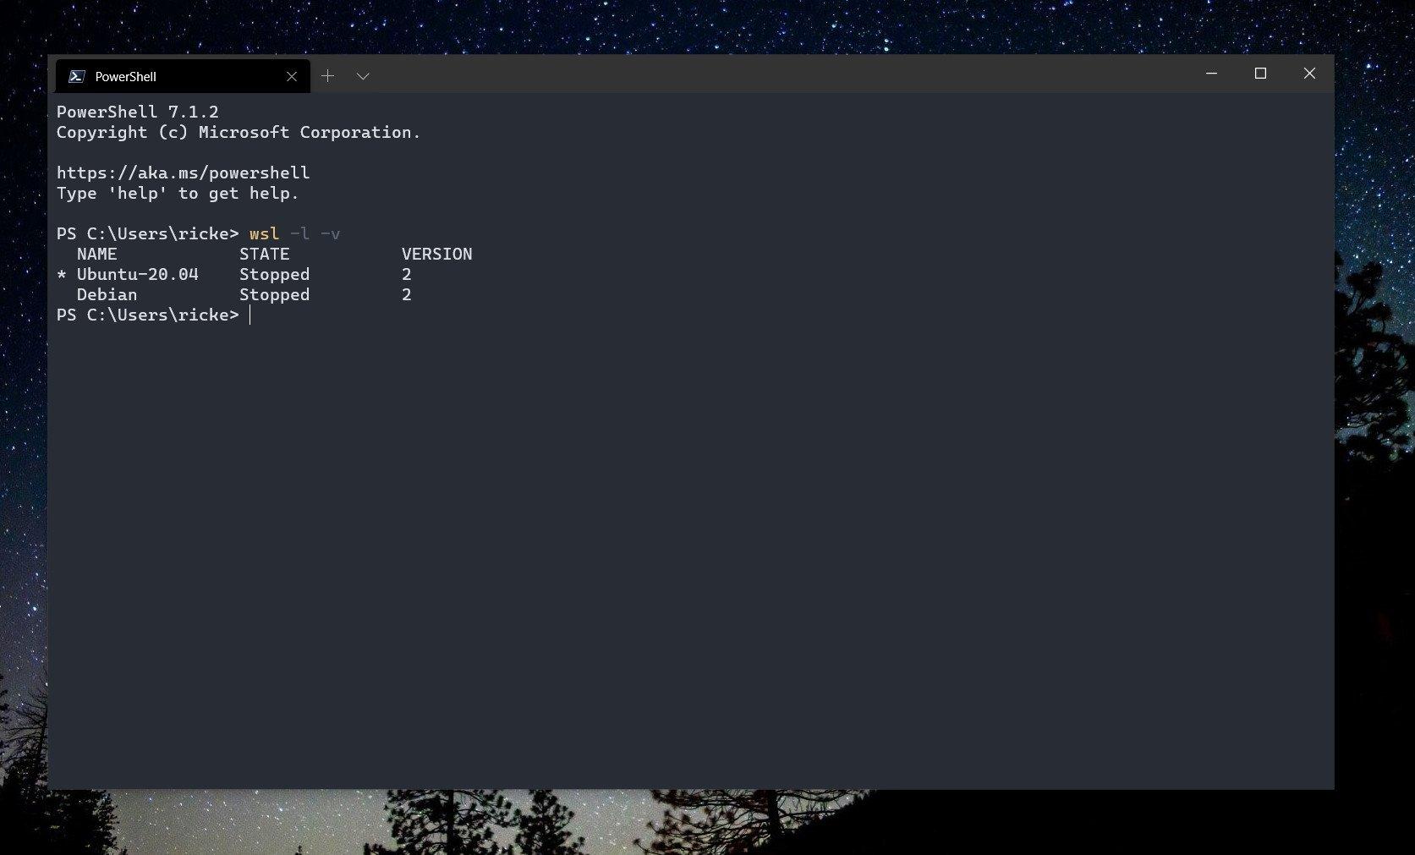This screenshot has width=1415, height=855.
Task: Click the asterisk marking the default distro
Action: (61, 274)
